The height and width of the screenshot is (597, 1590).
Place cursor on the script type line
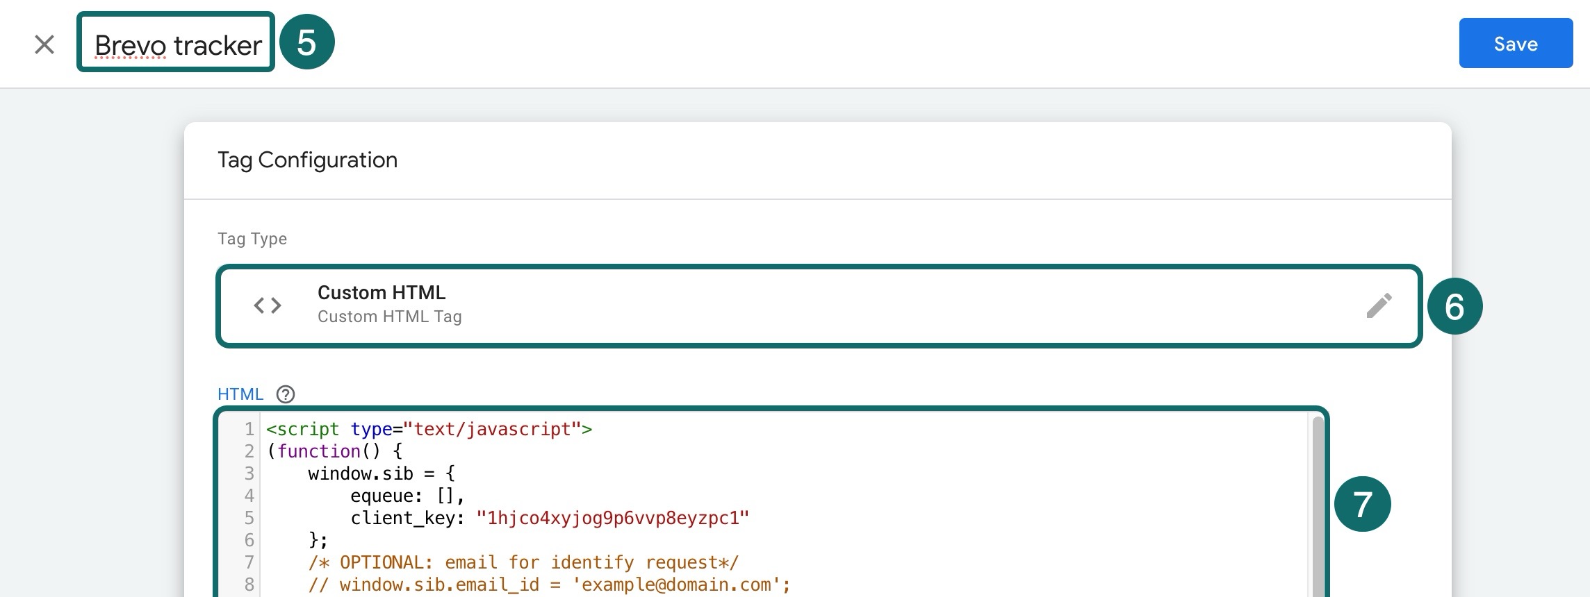click(x=429, y=429)
